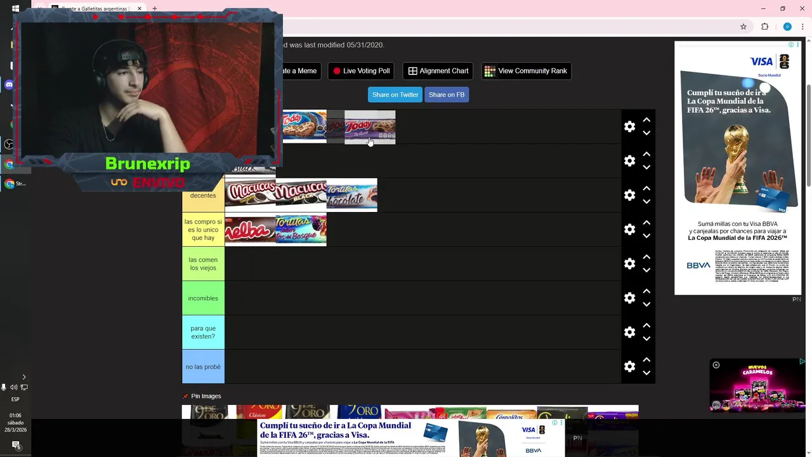Screen dimensions: 812x457
Task: Open the Chrome three-dot menu
Action: 802,27
